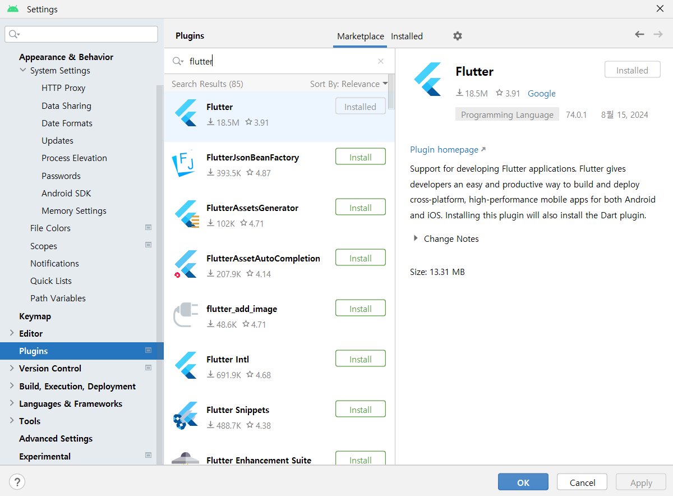Click the OK button

pyautogui.click(x=523, y=482)
